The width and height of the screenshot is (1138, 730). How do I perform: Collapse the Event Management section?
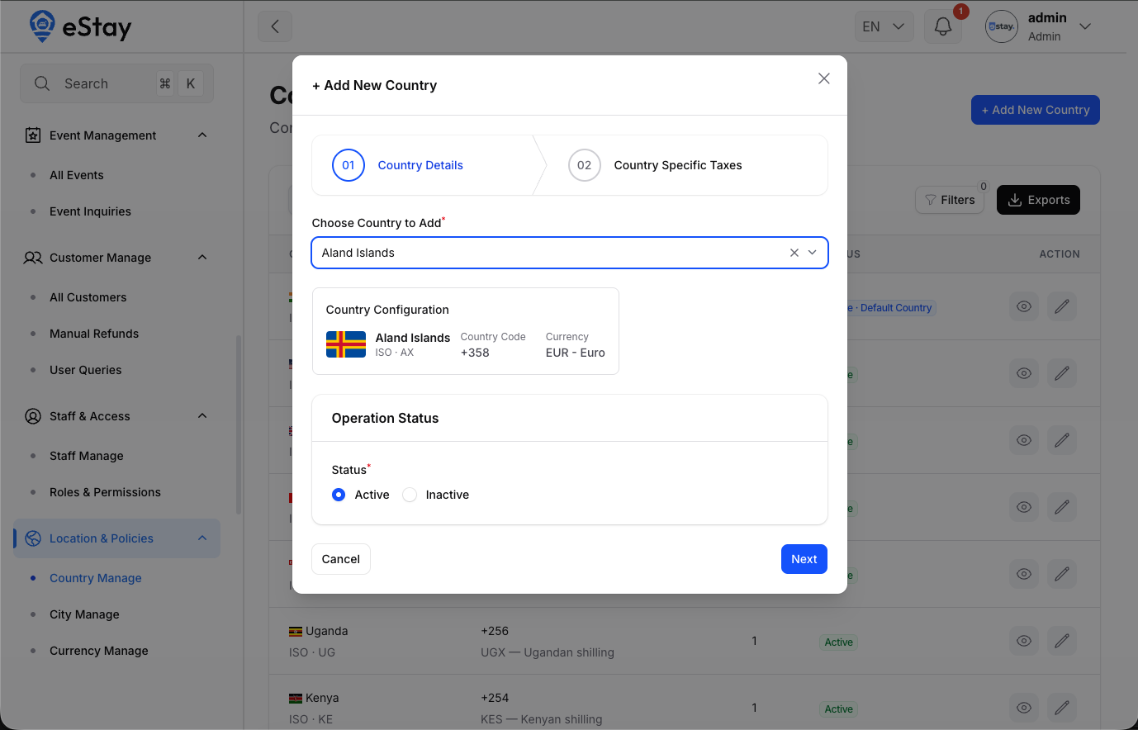click(202, 135)
